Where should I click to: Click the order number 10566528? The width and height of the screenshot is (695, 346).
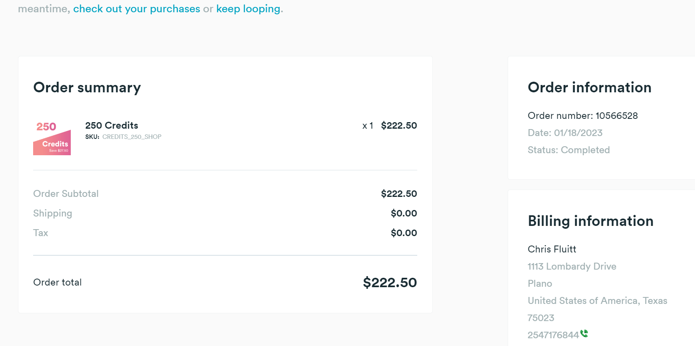616,116
